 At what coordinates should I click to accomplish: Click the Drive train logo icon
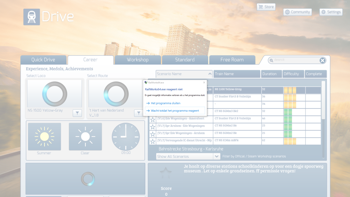click(x=31, y=17)
